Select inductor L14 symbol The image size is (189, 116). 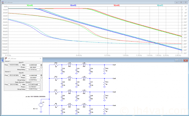84,105
